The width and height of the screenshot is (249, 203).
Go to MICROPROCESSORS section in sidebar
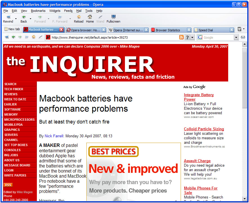pos(19,120)
